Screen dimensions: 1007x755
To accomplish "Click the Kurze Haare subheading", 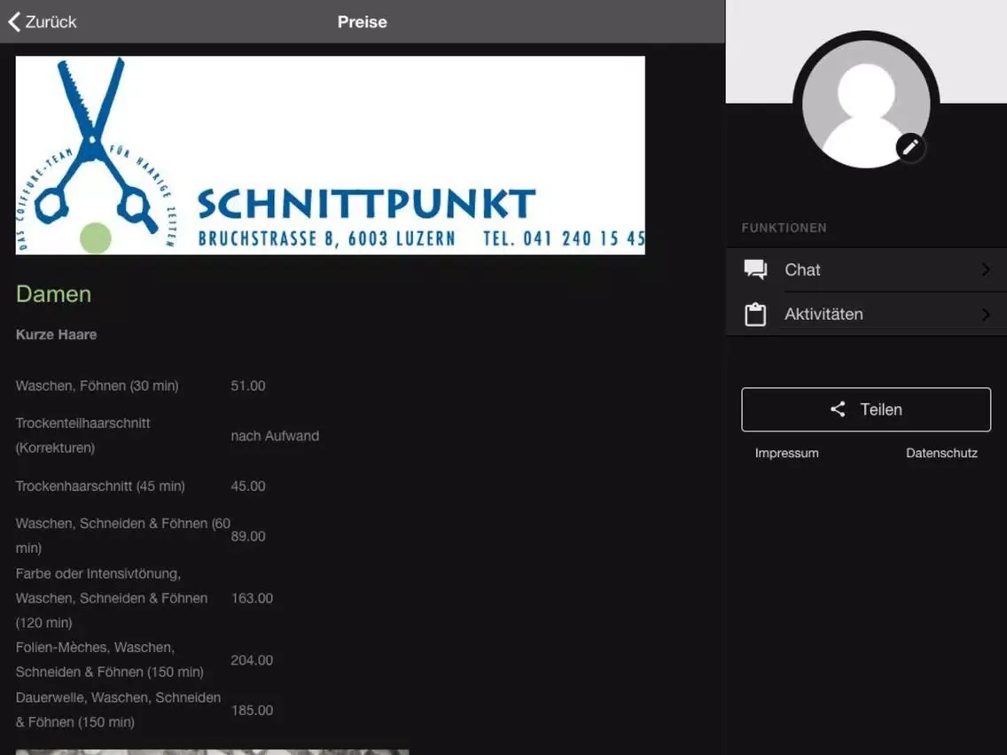I will [x=57, y=334].
